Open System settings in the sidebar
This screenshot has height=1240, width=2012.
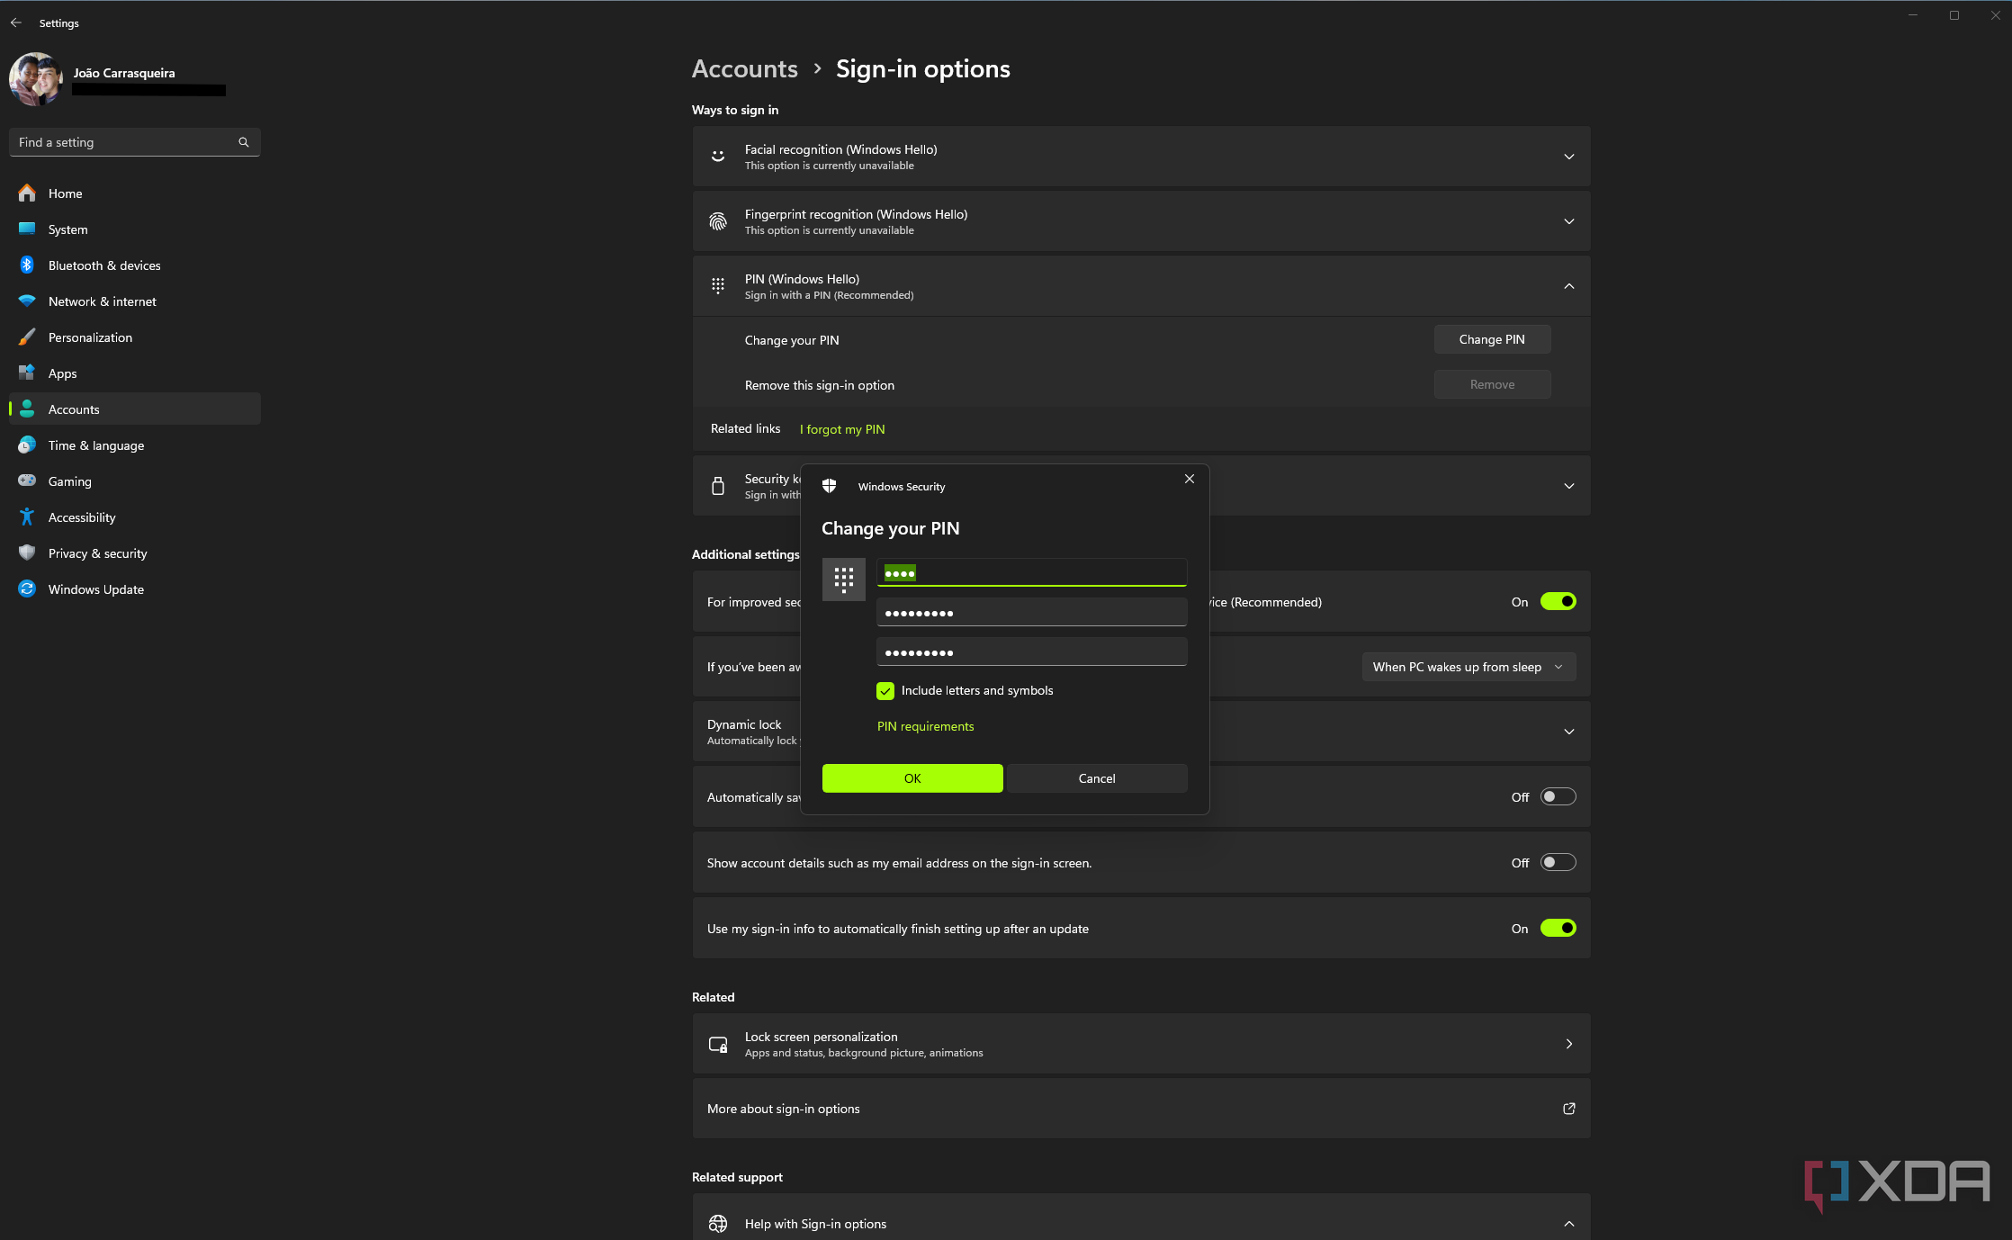click(x=135, y=229)
